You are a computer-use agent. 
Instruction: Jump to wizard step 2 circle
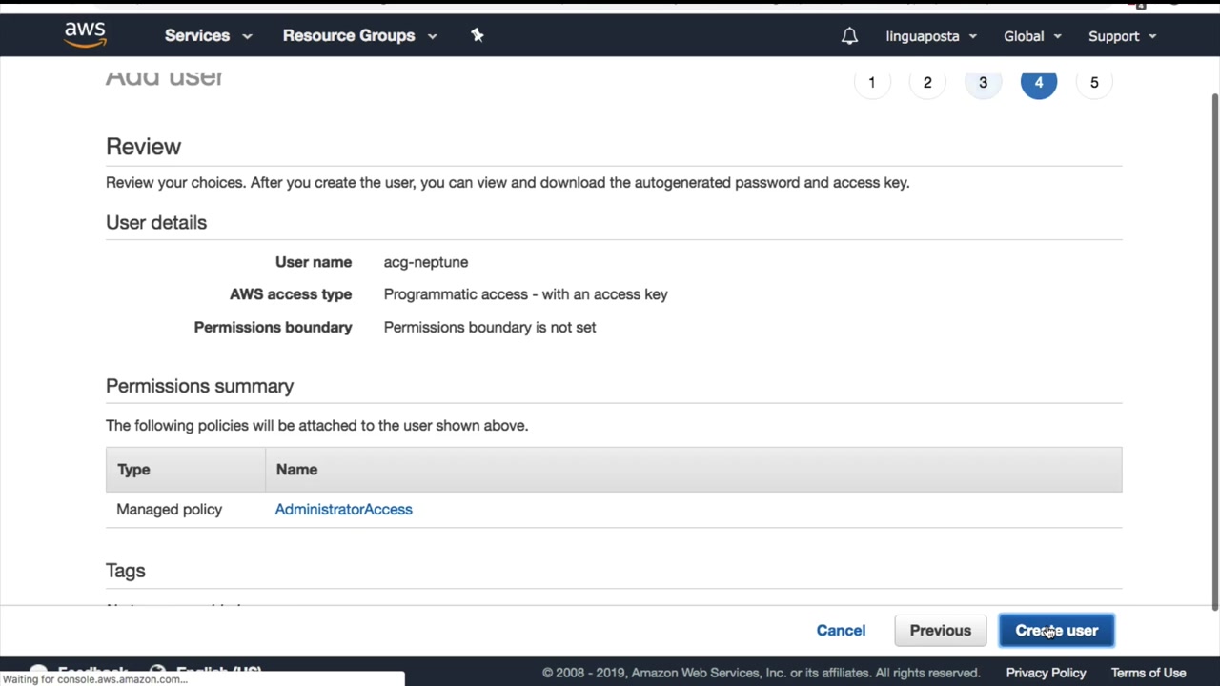(x=927, y=83)
